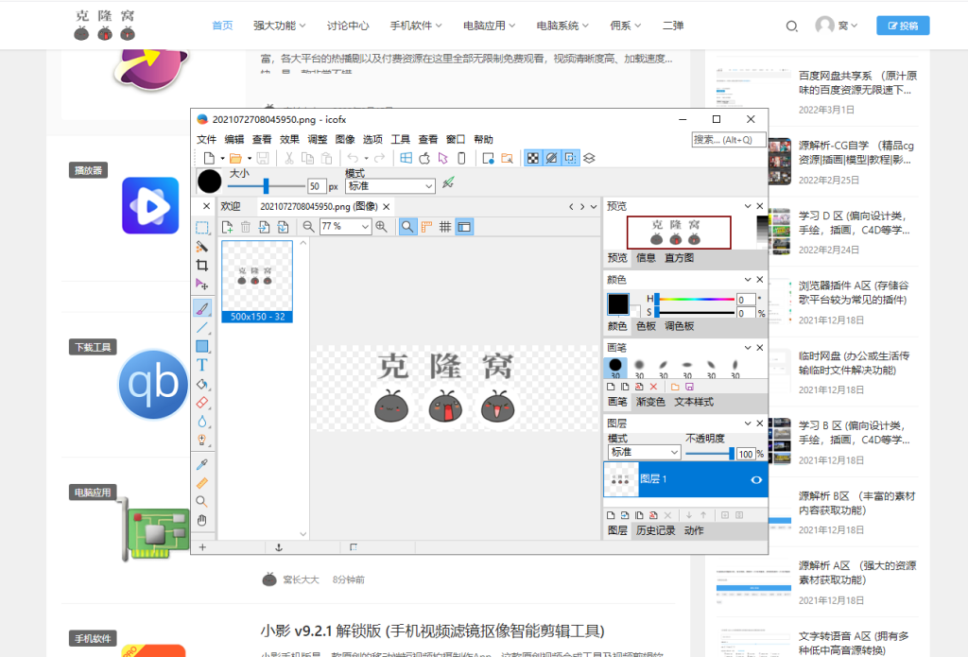Viewport: 968px width, 657px height.
Task: Create mobile device icon from image
Action: (461, 159)
